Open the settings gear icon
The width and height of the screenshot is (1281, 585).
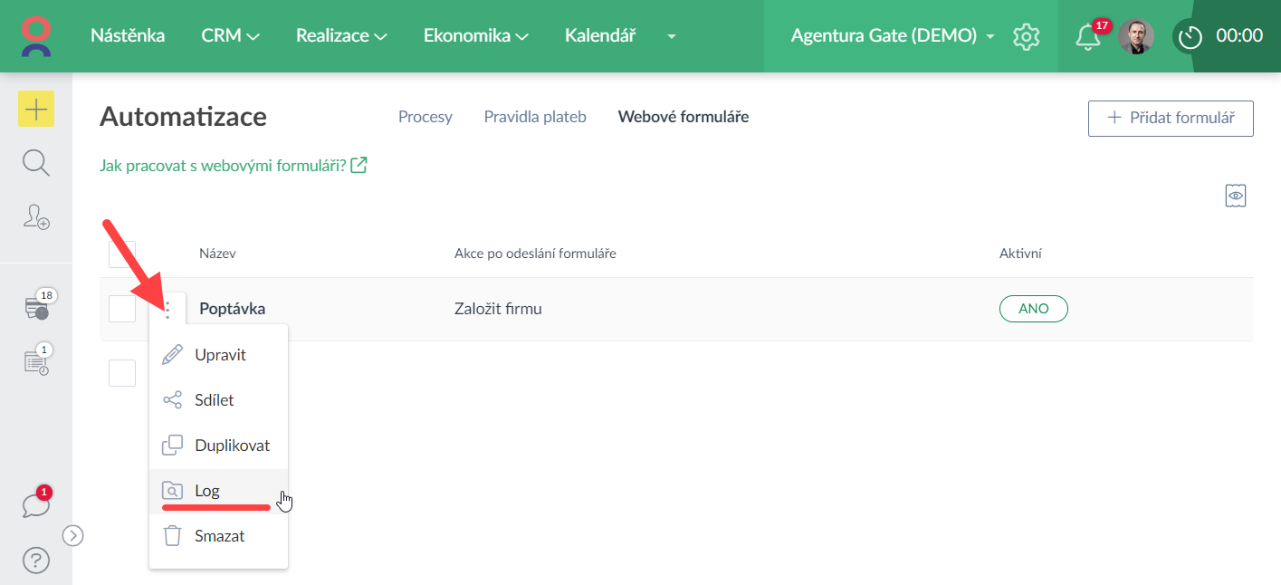pos(1026,36)
